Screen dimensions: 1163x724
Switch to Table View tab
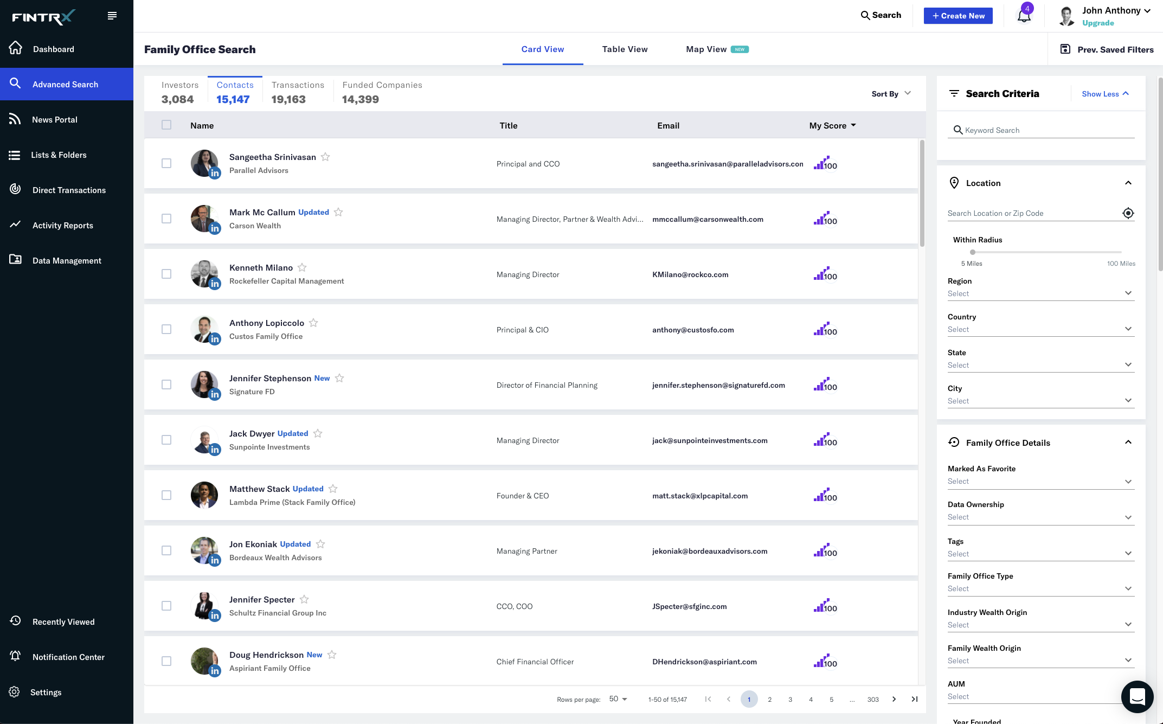point(625,49)
